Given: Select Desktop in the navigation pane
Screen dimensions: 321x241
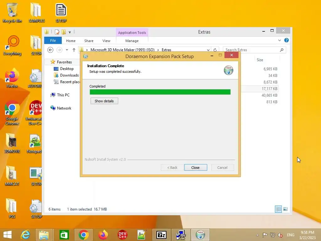Looking at the screenshot, I should pos(67,69).
